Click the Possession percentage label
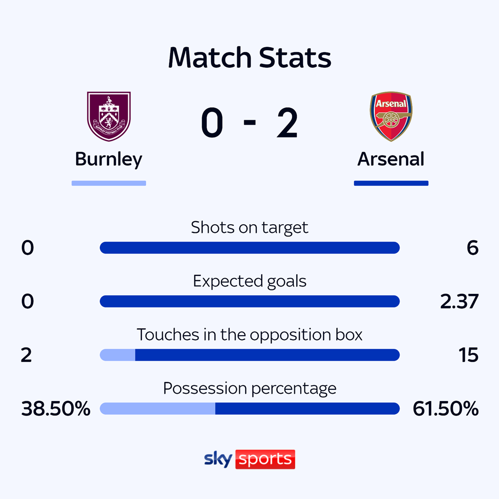 (x=249, y=388)
